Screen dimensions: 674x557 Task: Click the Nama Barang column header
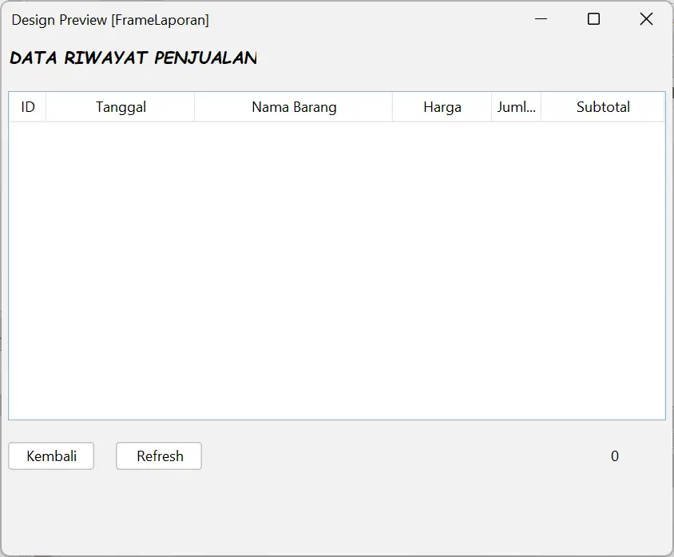pos(294,107)
